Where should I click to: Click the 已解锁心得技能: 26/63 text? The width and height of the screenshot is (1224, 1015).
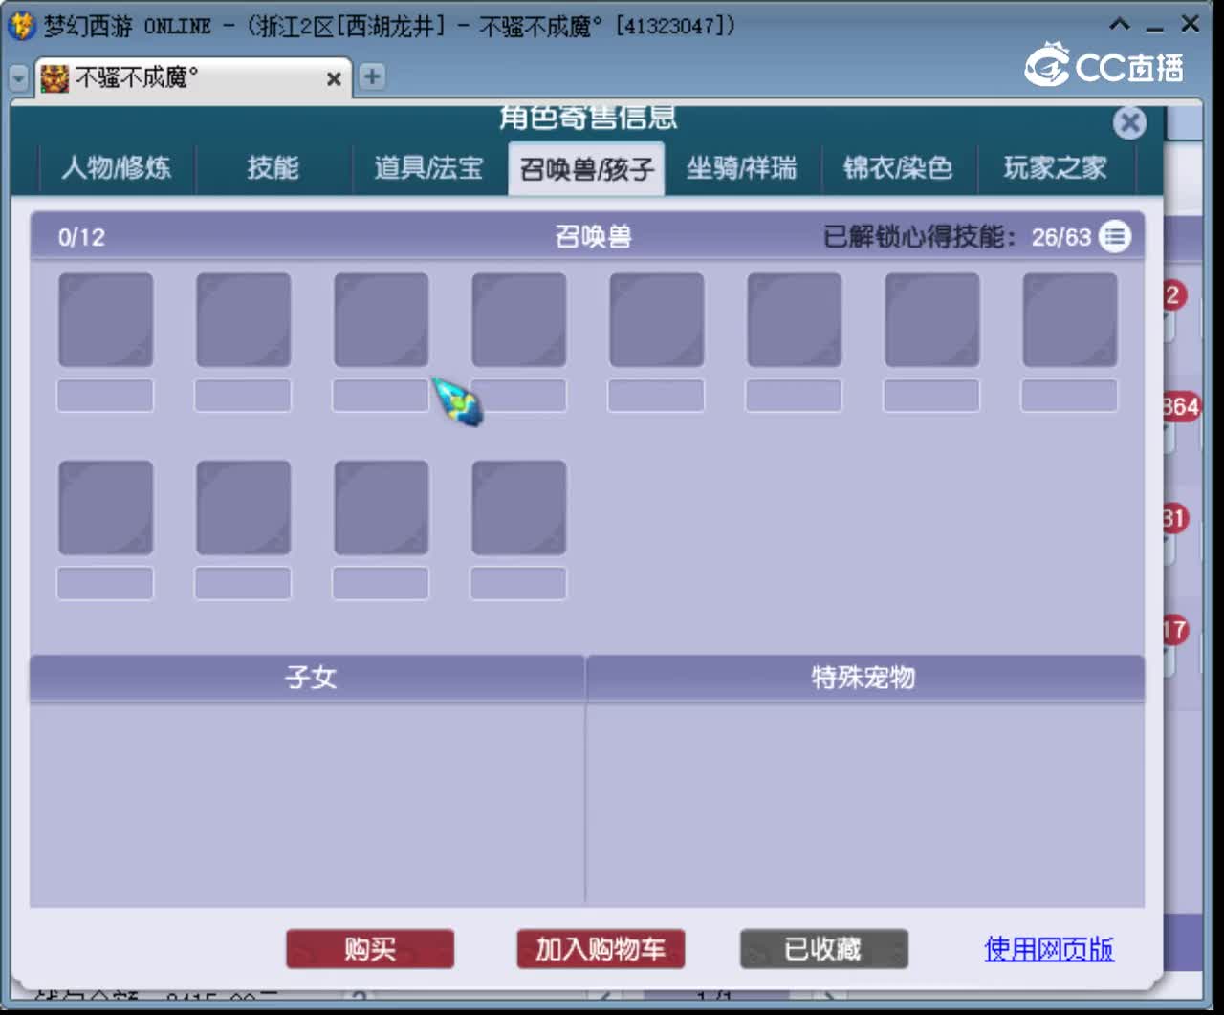pyautogui.click(x=957, y=236)
